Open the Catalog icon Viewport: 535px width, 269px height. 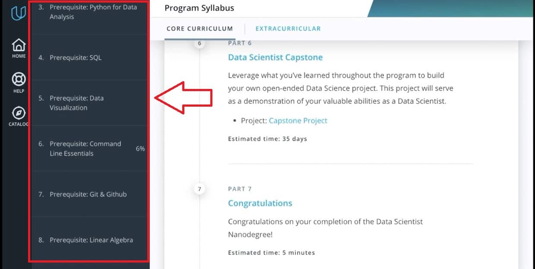coord(17,114)
